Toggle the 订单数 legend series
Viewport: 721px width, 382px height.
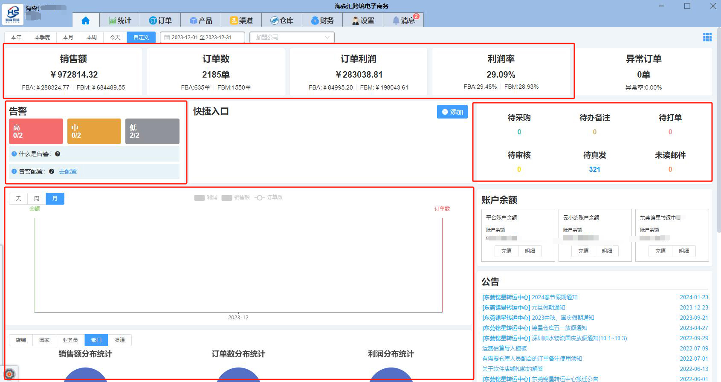269,197
